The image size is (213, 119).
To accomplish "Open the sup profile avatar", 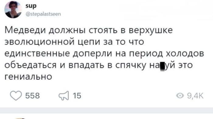I will click(x=13, y=10).
